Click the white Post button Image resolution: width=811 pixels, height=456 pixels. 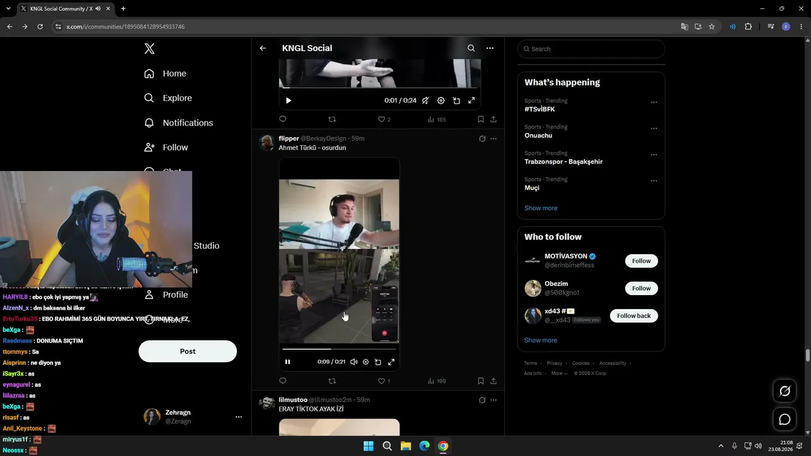click(188, 351)
